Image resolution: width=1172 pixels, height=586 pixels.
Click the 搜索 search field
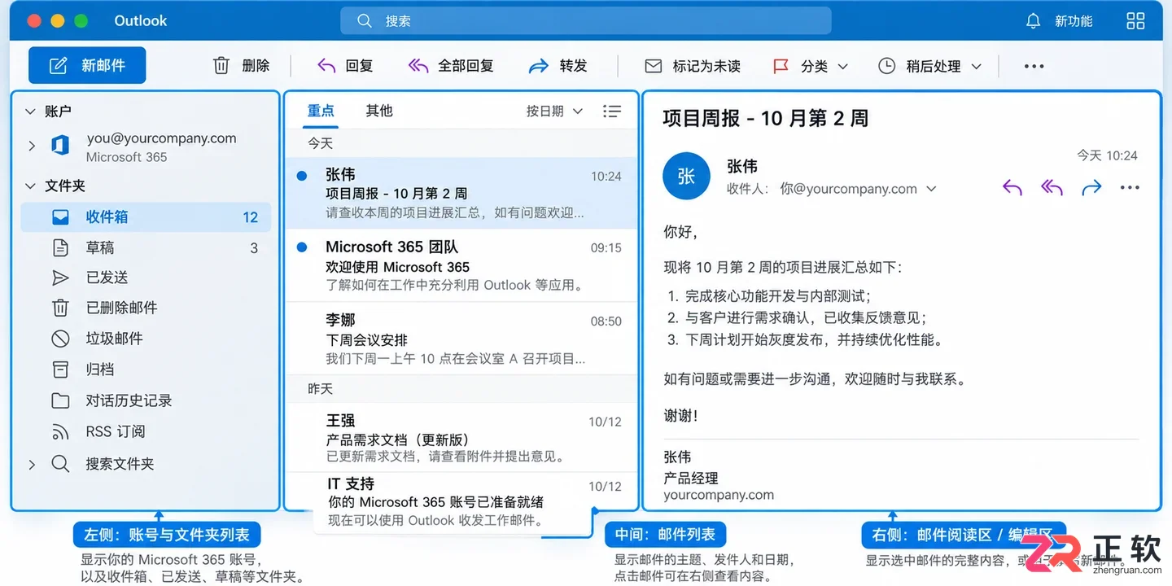586,21
